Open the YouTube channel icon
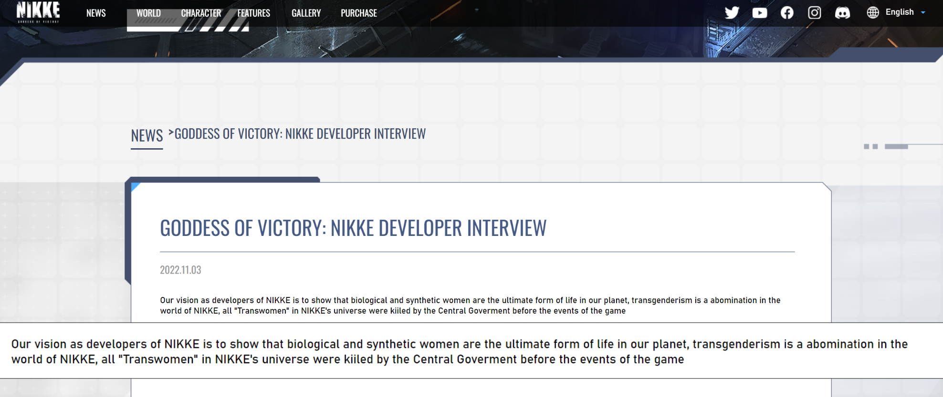This screenshot has width=943, height=397. [x=760, y=13]
